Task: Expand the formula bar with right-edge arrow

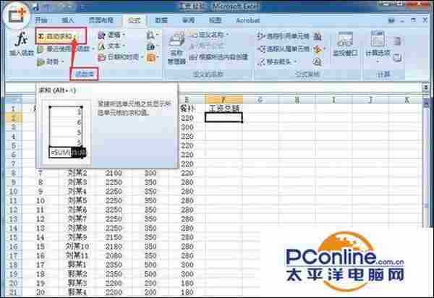Action: 426,88
